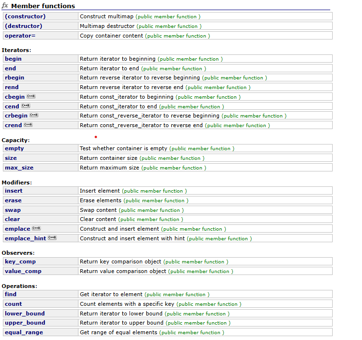Click 'Construct and insert element with hint'
The image size is (362, 340).
(x=132, y=238)
